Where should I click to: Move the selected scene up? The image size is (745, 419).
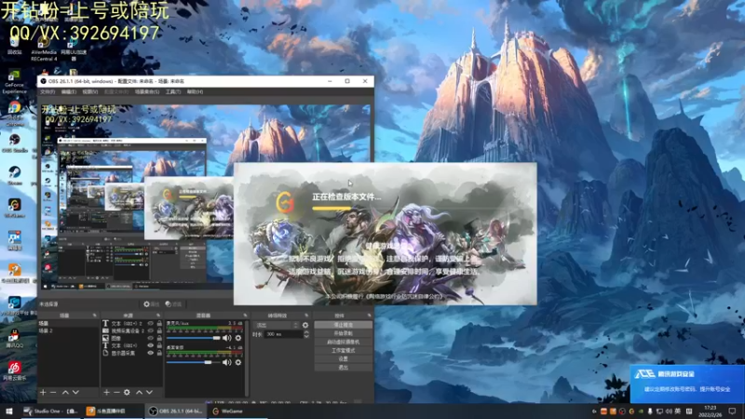65,392
